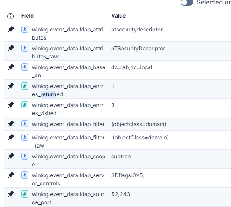Viewport: 231px width, 207px height.
Task: Select entries returned value 1
Action: pyautogui.click(x=113, y=86)
